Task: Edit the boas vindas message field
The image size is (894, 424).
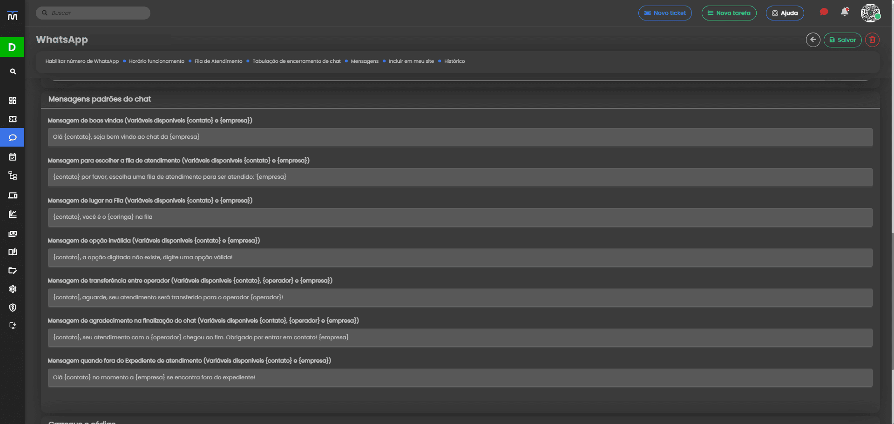Action: click(460, 137)
